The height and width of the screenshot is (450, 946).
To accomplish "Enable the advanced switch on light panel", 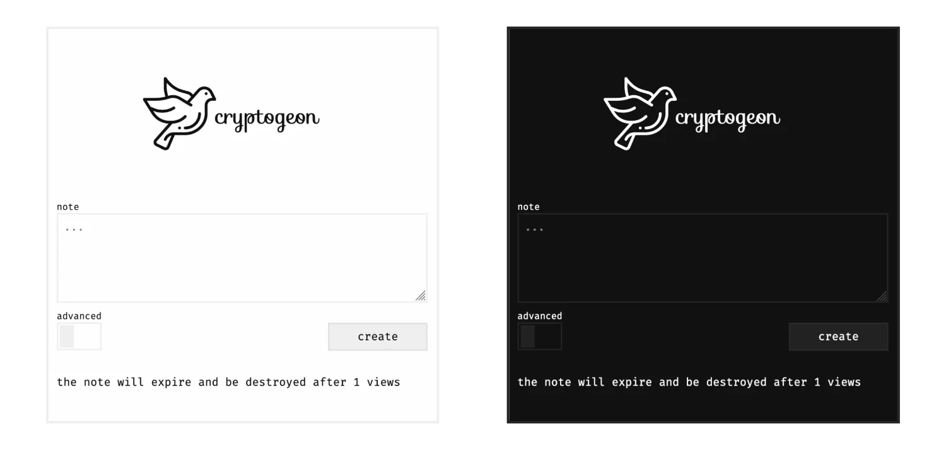I will coord(79,337).
